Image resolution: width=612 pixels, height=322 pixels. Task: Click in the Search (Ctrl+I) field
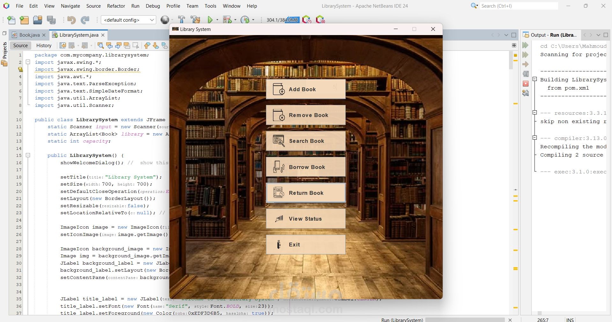coord(519,6)
